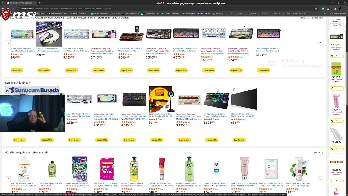
Task: Open Steelseries Apex 3 star ratings
Action: point(209,120)
